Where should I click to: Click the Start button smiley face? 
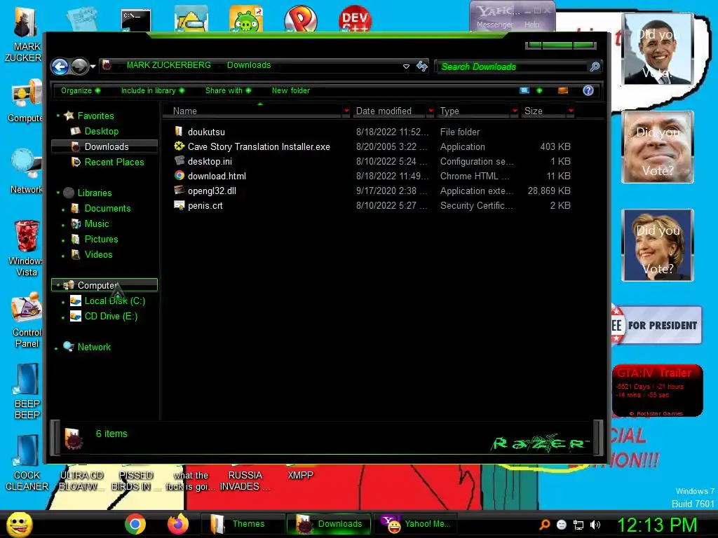[x=19, y=524]
